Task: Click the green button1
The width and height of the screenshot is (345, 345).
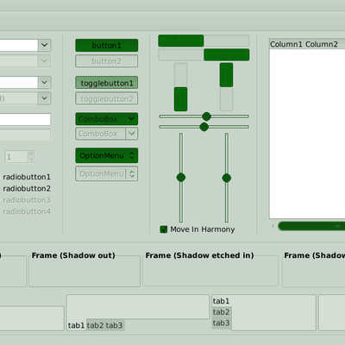Action: click(x=107, y=46)
